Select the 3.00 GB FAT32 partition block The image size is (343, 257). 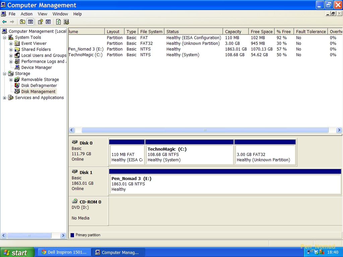265,152
